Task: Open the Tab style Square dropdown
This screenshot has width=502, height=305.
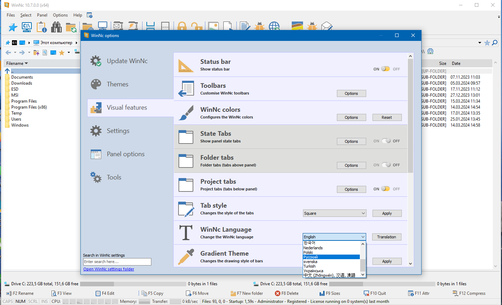Action: pyautogui.click(x=334, y=213)
